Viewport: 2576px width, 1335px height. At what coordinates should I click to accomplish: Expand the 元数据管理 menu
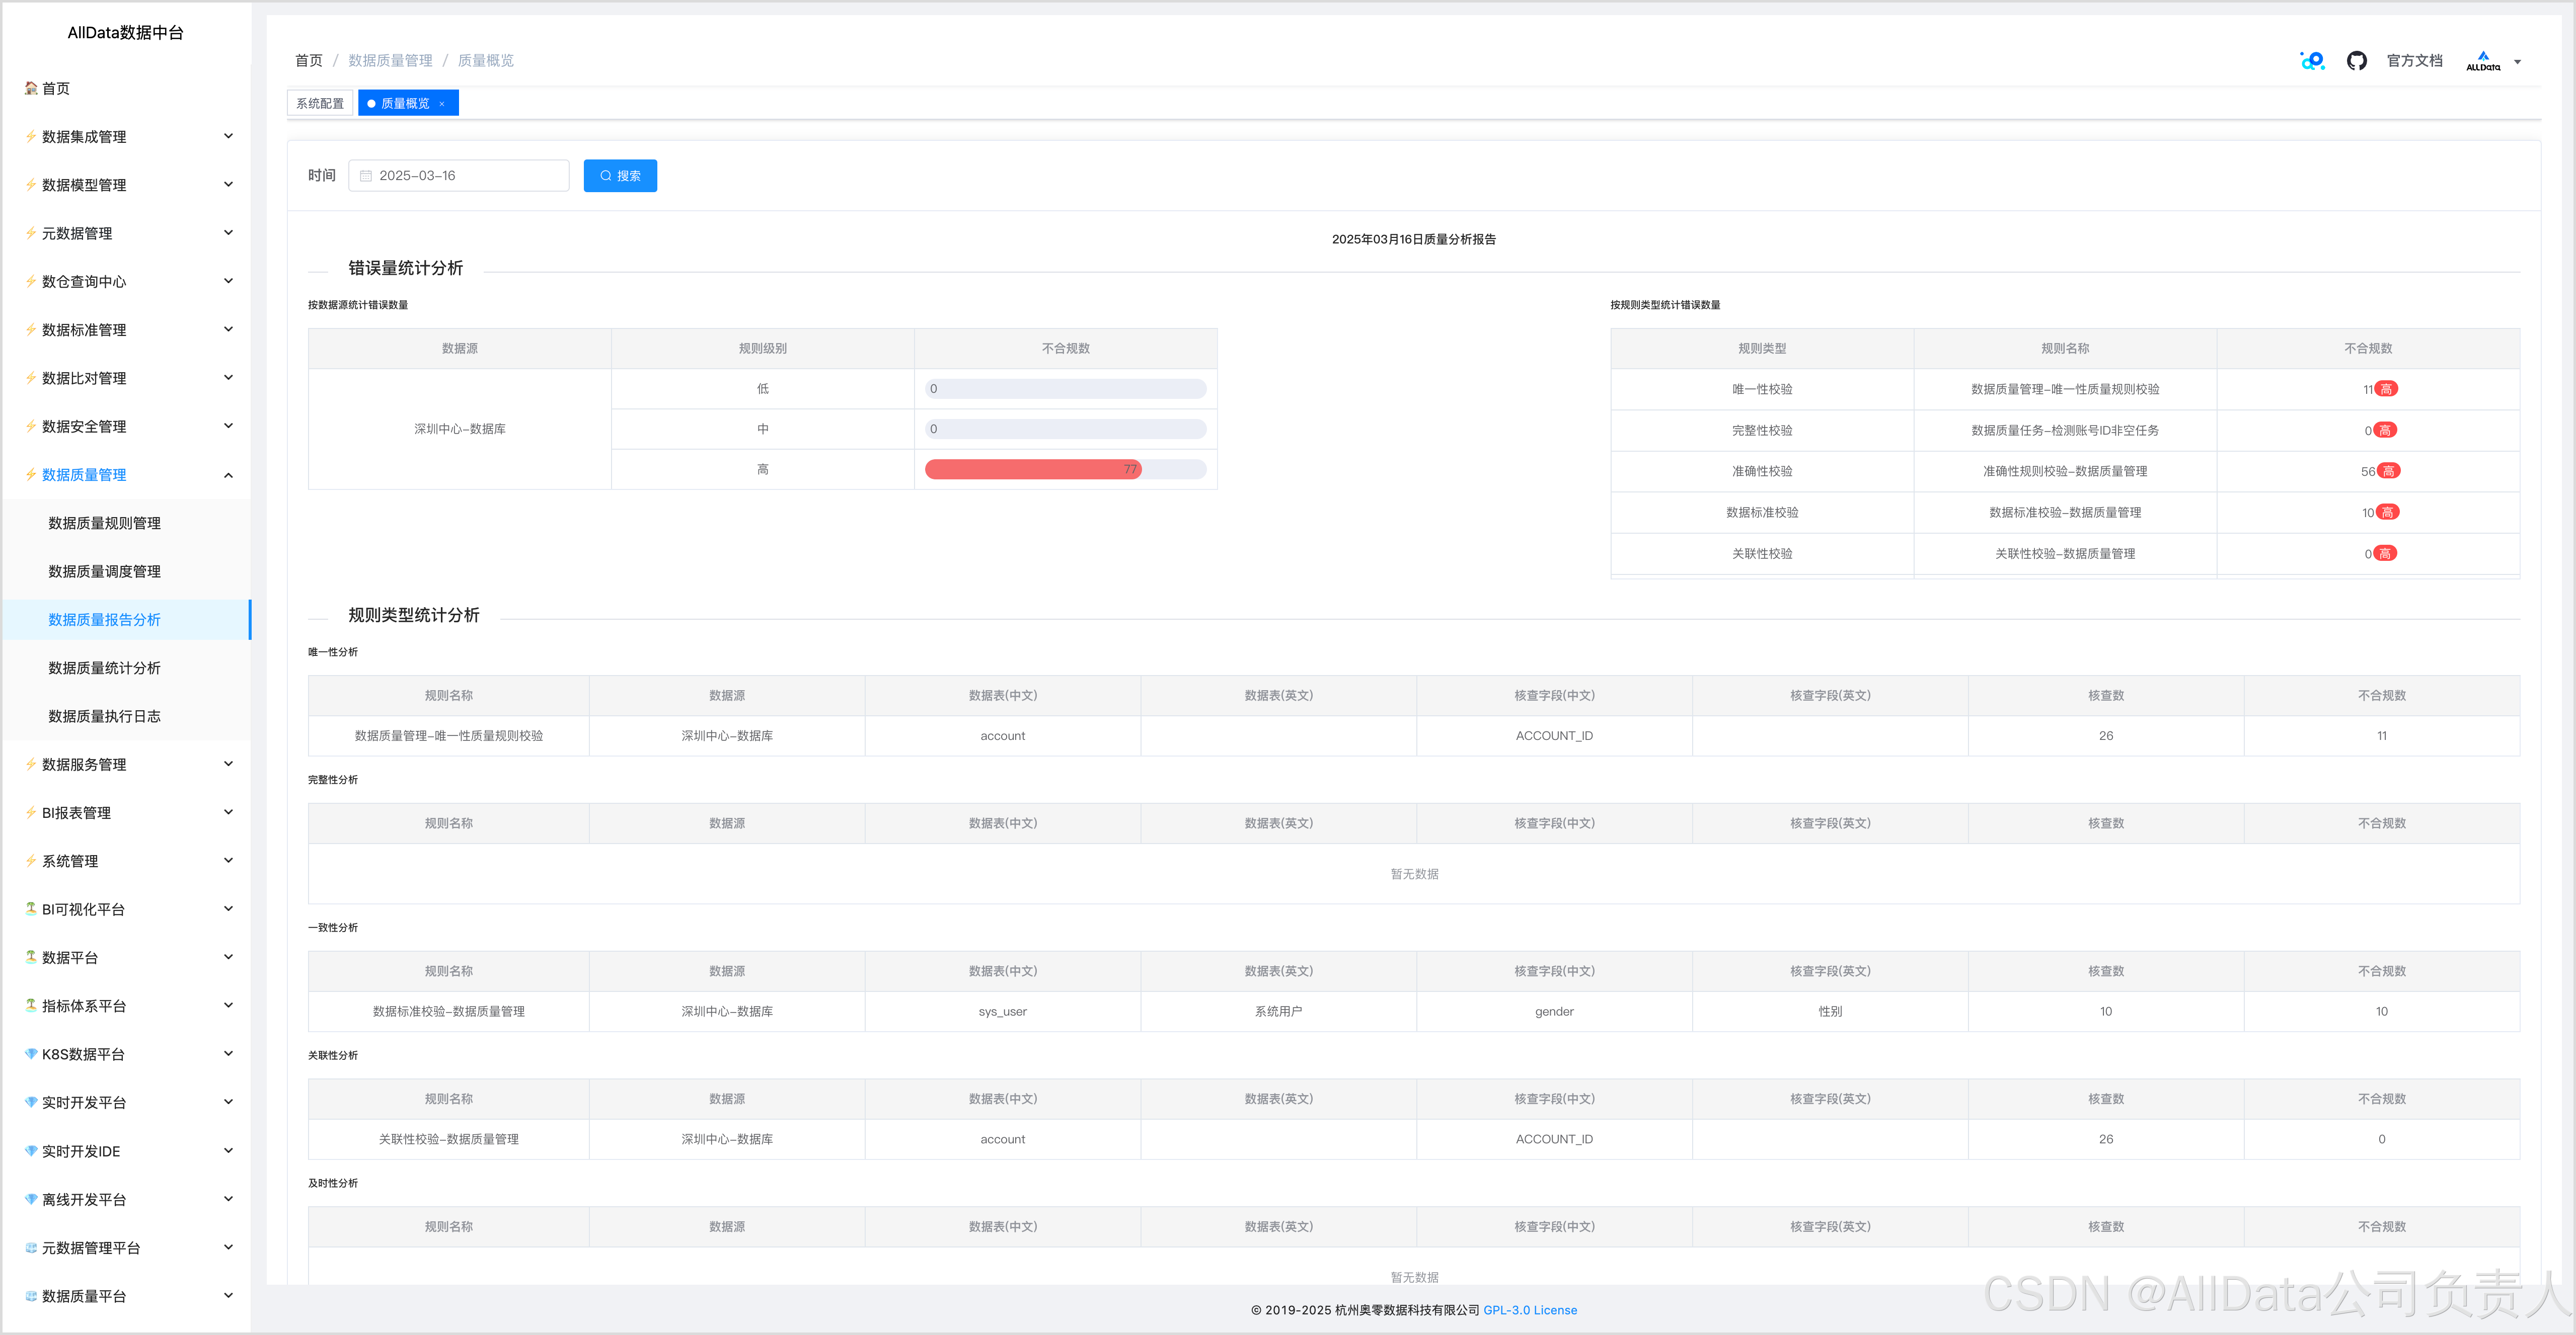pos(228,233)
